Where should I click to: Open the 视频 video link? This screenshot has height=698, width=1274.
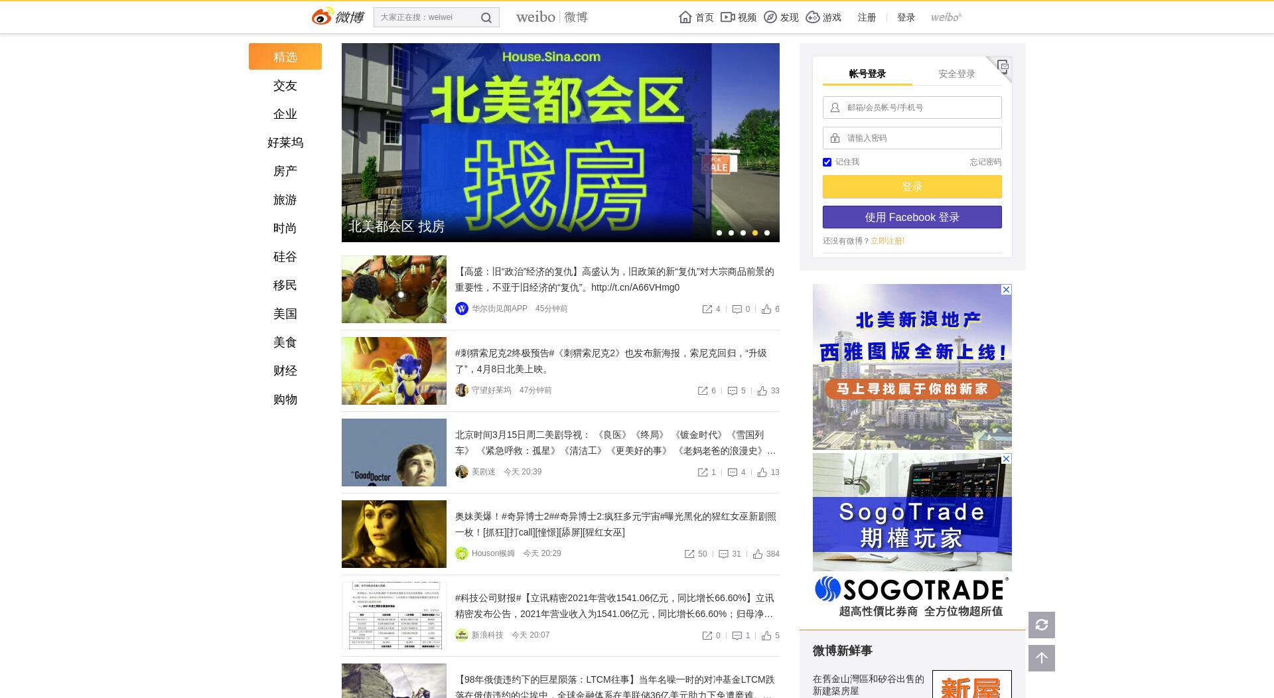coord(739,17)
